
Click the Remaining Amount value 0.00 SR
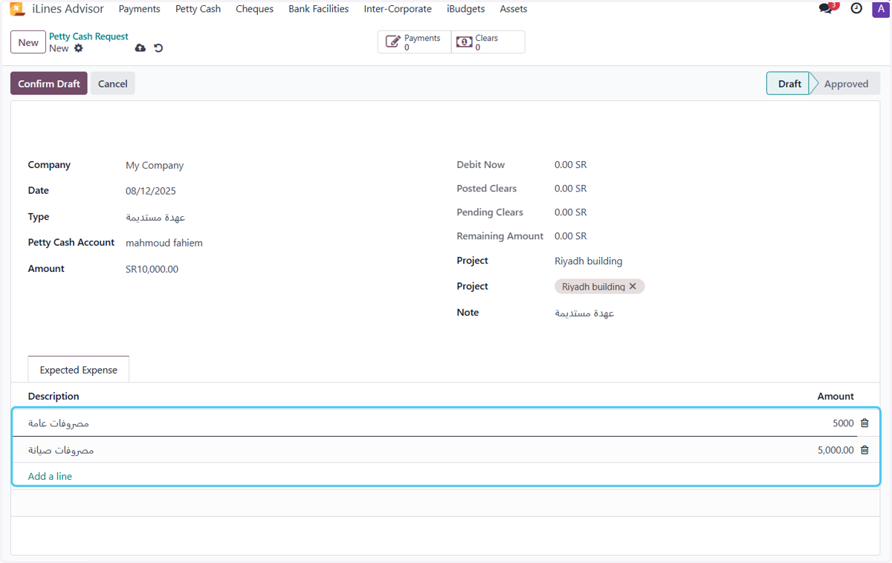click(571, 236)
